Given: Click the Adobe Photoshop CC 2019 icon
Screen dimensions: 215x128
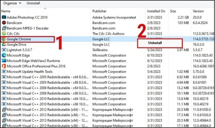Looking at the screenshot, I should click(x=4, y=17).
